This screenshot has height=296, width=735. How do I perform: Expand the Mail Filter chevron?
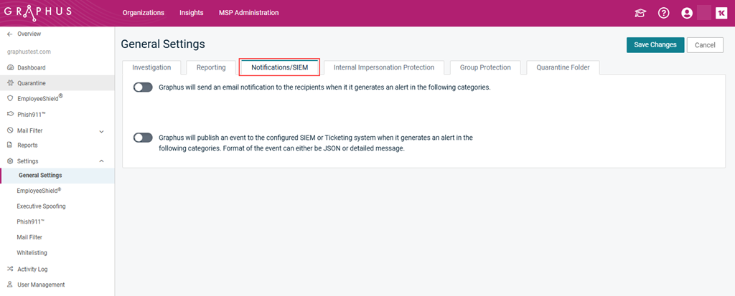coord(102,131)
